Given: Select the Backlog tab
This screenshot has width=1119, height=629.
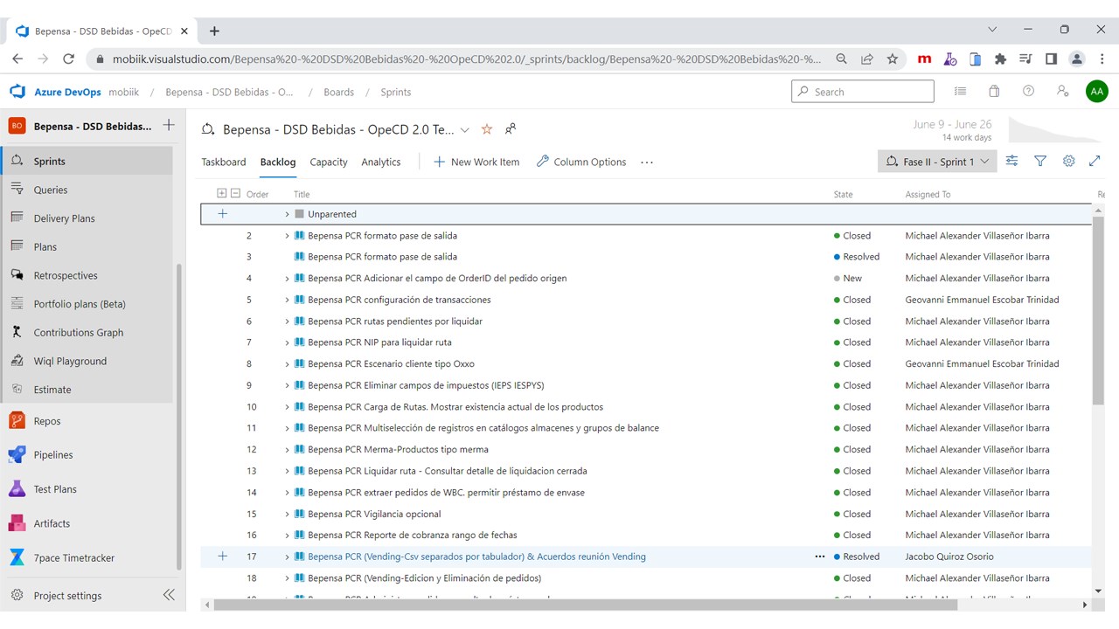Looking at the screenshot, I should 278,162.
